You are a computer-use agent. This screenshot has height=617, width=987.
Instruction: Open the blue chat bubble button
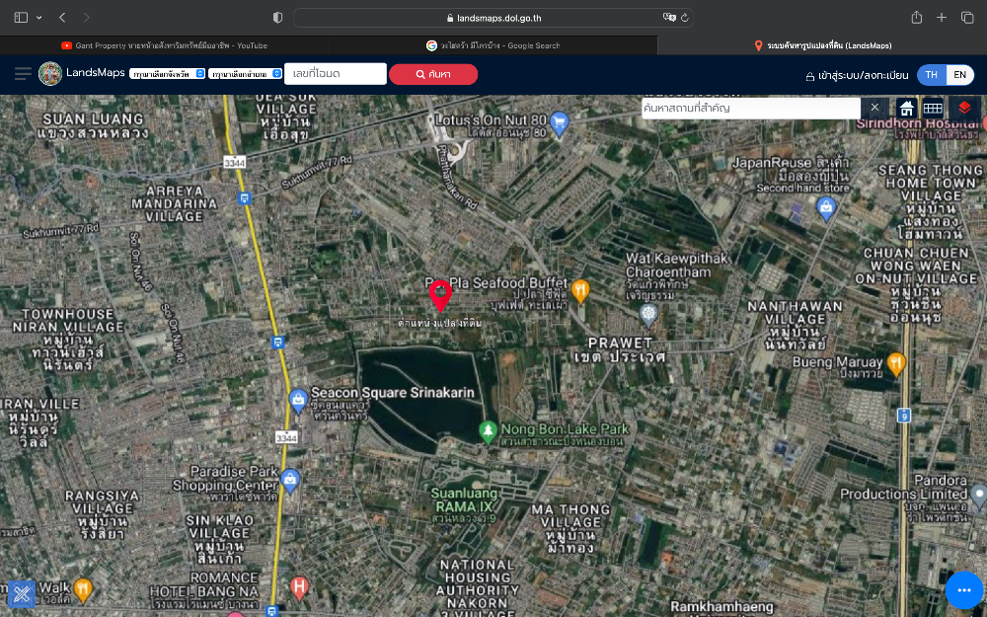click(963, 590)
